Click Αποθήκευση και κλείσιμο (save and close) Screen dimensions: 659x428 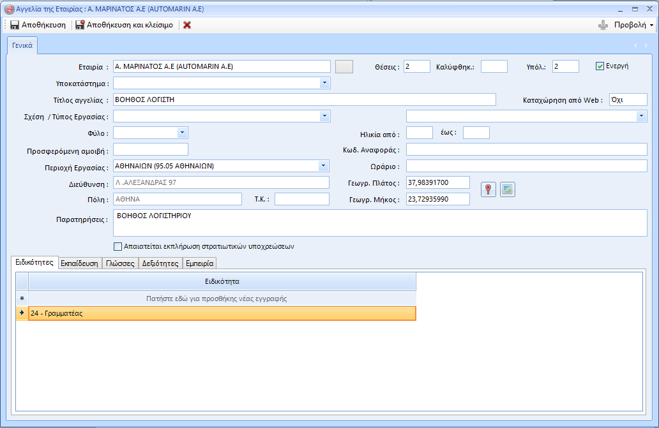pyautogui.click(x=124, y=25)
